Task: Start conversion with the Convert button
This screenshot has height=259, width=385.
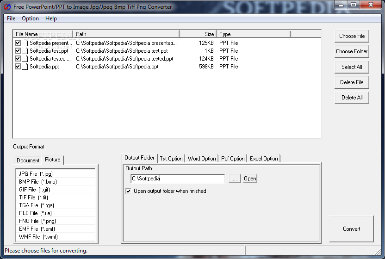Action: coord(351,229)
